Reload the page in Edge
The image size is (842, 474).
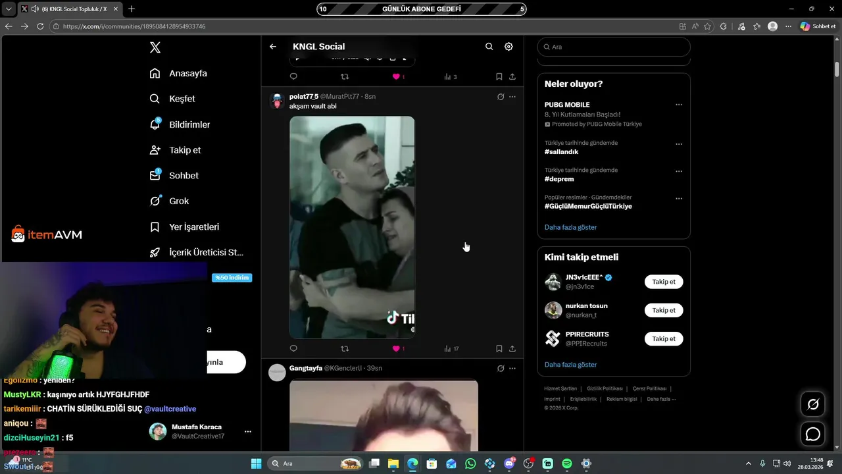(40, 26)
